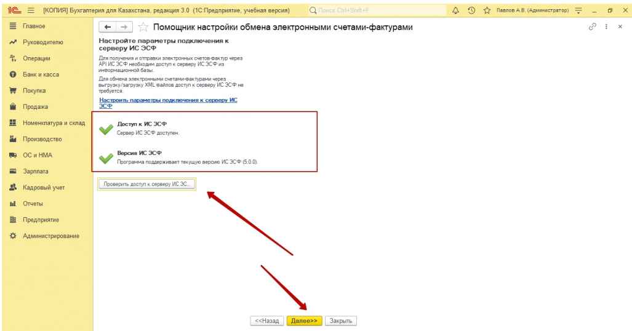Open the Производство section
The image size is (632, 331).
click(x=42, y=138)
